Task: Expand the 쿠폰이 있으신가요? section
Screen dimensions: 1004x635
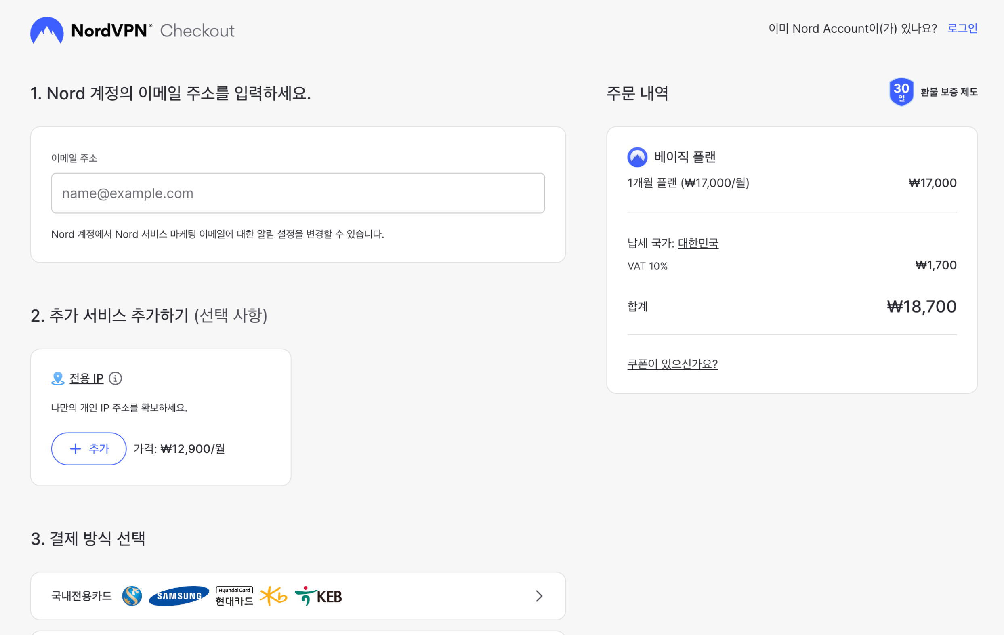Action: [672, 364]
